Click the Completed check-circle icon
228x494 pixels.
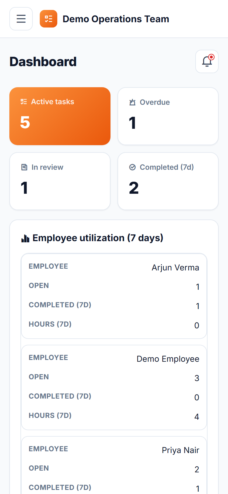click(132, 167)
